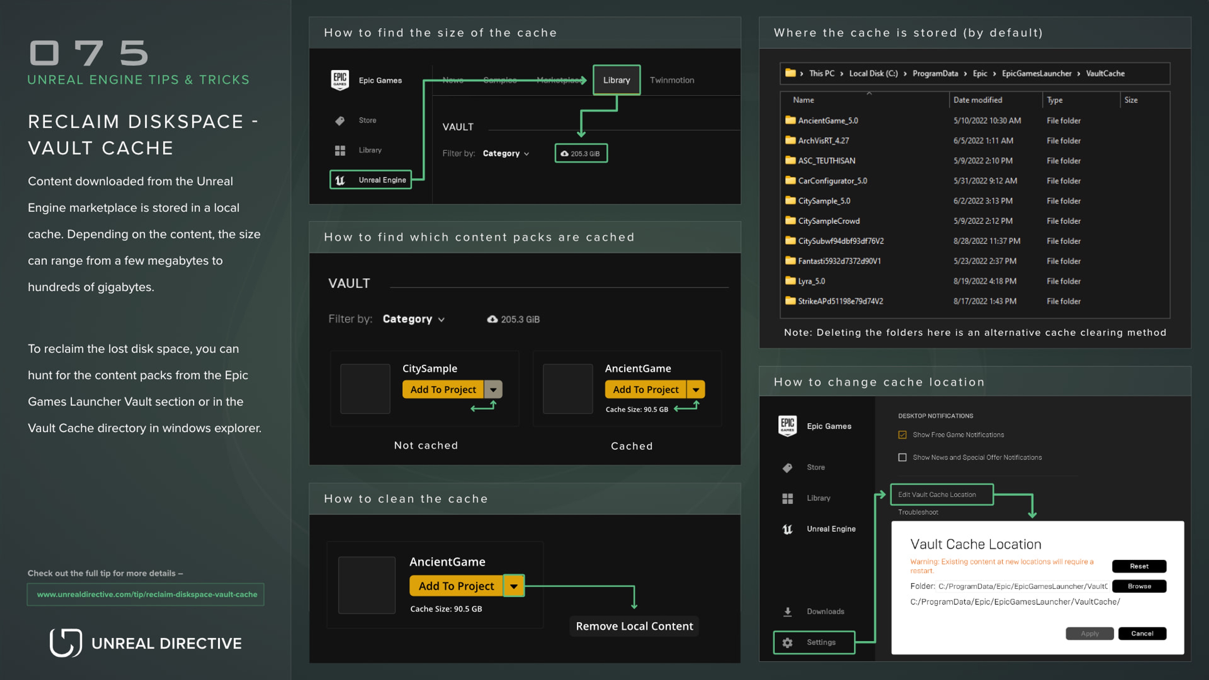The image size is (1209, 680).
Task: Click Local Disk (C:) in the explorer breadcrumb
Action: click(874, 74)
